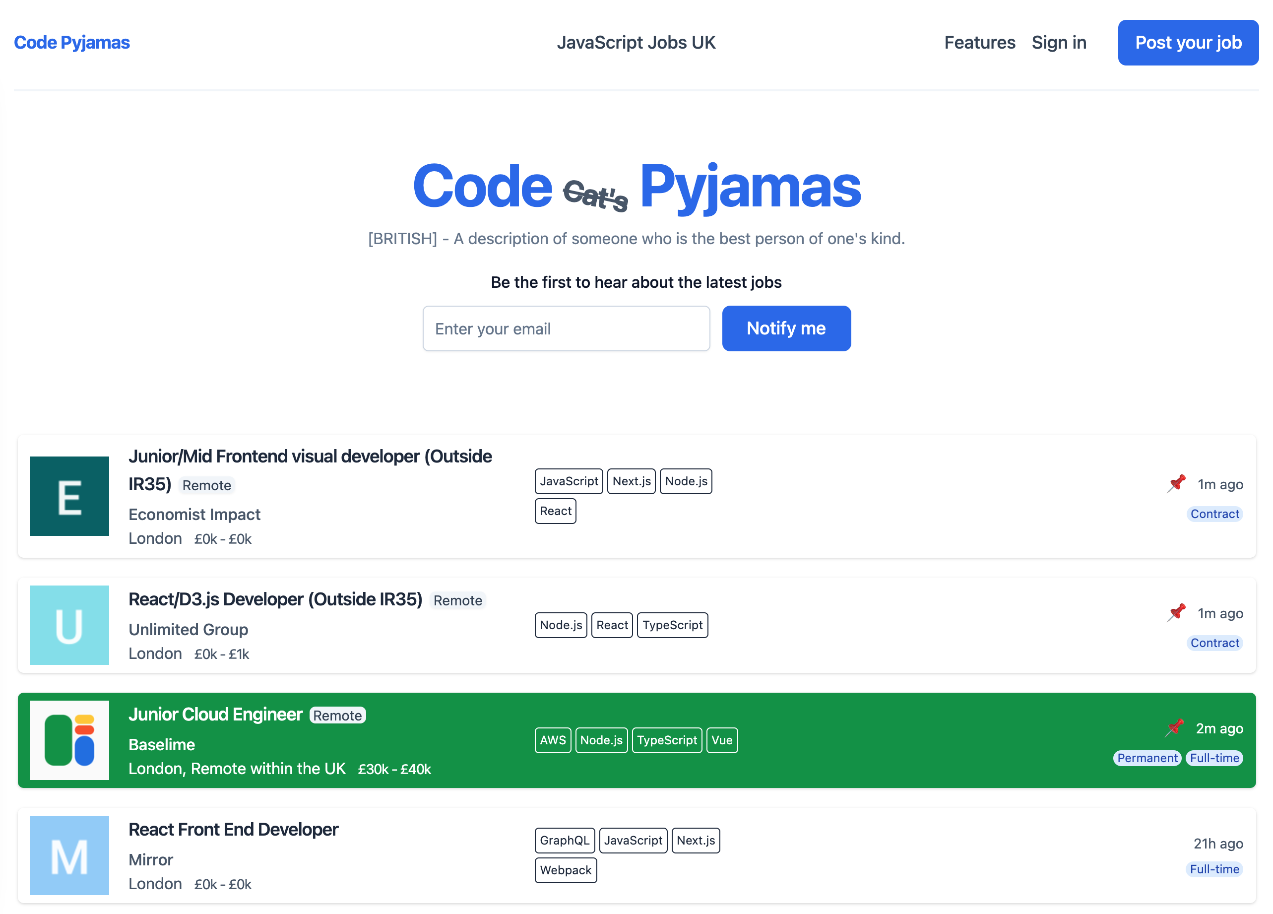The image size is (1273, 914).
Task: Click the Baselime company logo
Action: point(69,740)
